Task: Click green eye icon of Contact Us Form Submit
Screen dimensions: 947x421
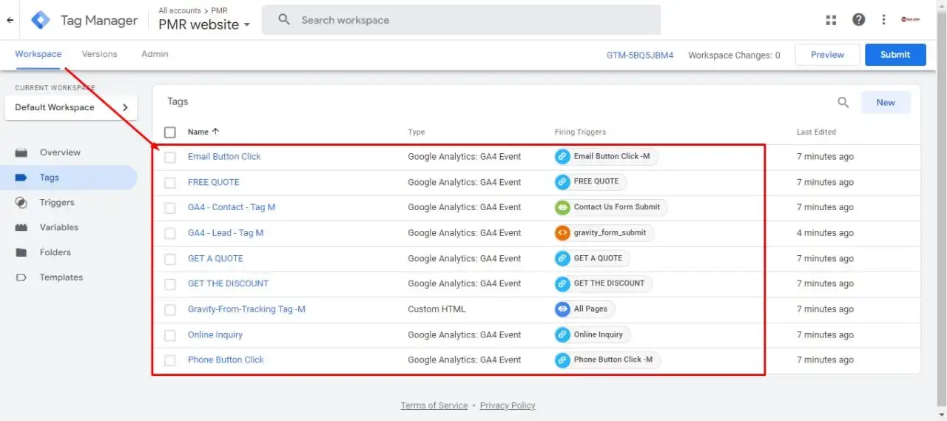Action: [x=562, y=207]
